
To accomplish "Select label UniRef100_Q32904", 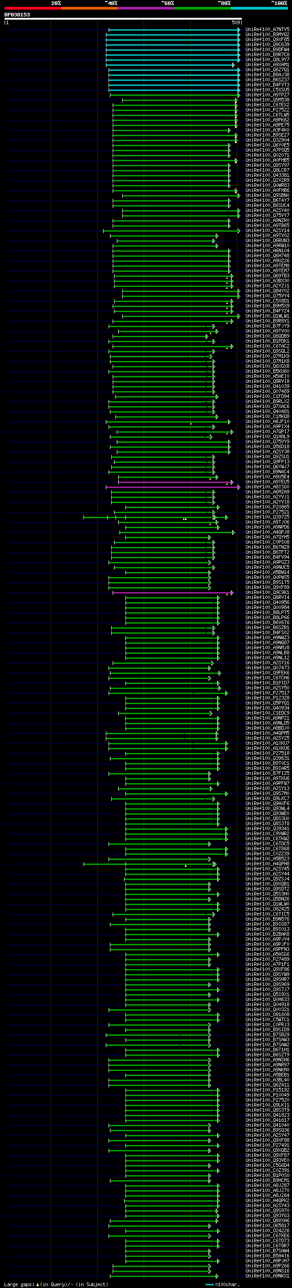I will click(267, 140).
